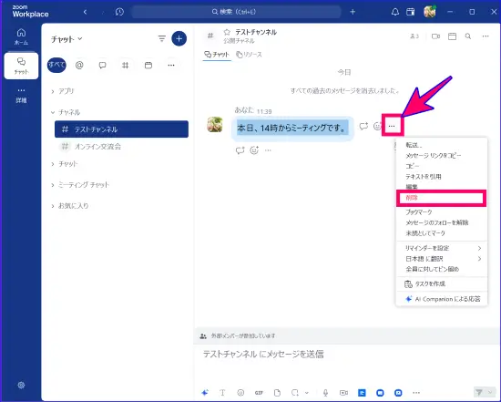Start new chat with blue plus button
The image size is (501, 402).
click(179, 38)
